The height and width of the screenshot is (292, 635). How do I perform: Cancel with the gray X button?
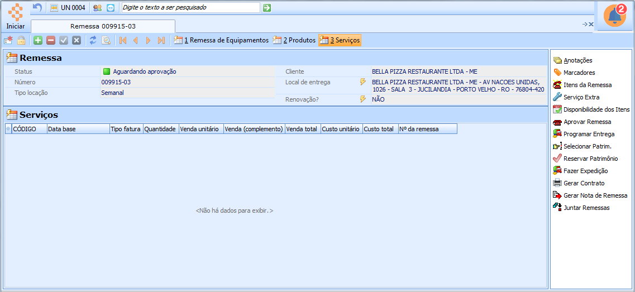(x=77, y=40)
